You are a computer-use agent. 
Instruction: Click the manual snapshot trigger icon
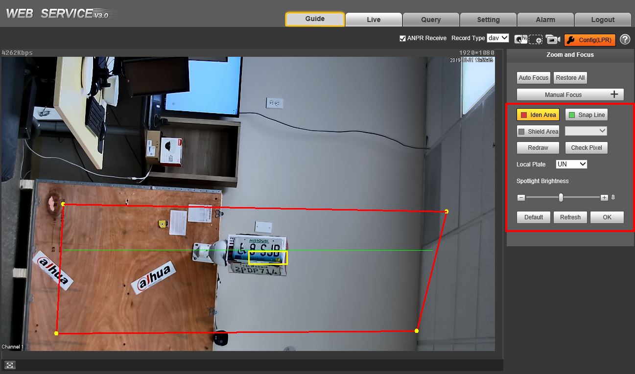coord(520,40)
